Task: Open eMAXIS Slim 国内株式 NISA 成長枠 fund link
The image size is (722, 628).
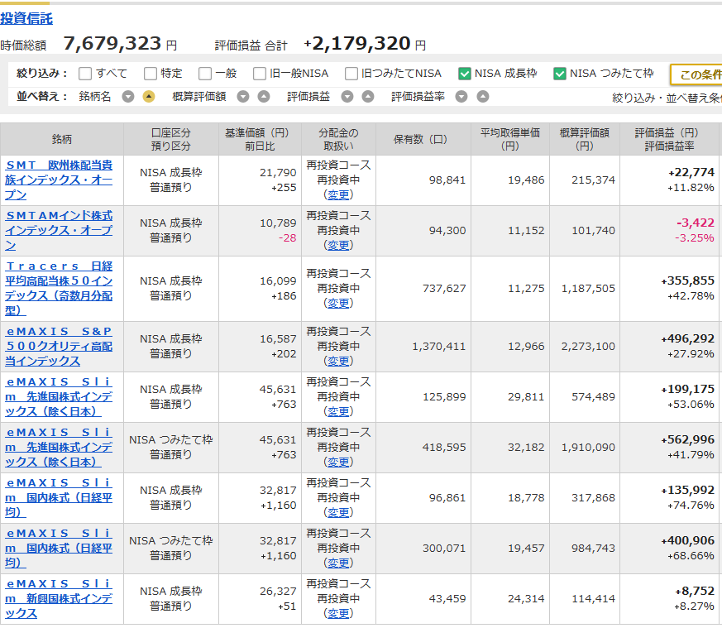Action: click(59, 497)
